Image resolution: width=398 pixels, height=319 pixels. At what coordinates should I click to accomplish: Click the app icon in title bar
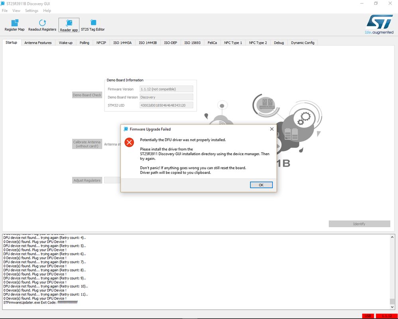pyautogui.click(x=3, y=4)
